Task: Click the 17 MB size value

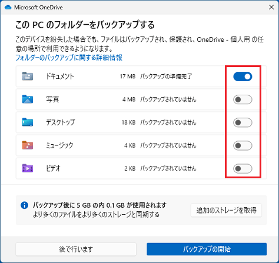Action: 128,76
